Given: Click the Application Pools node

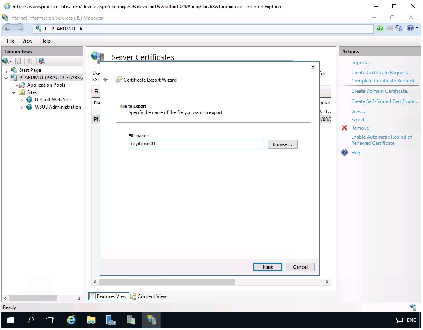Looking at the screenshot, I should [46, 85].
